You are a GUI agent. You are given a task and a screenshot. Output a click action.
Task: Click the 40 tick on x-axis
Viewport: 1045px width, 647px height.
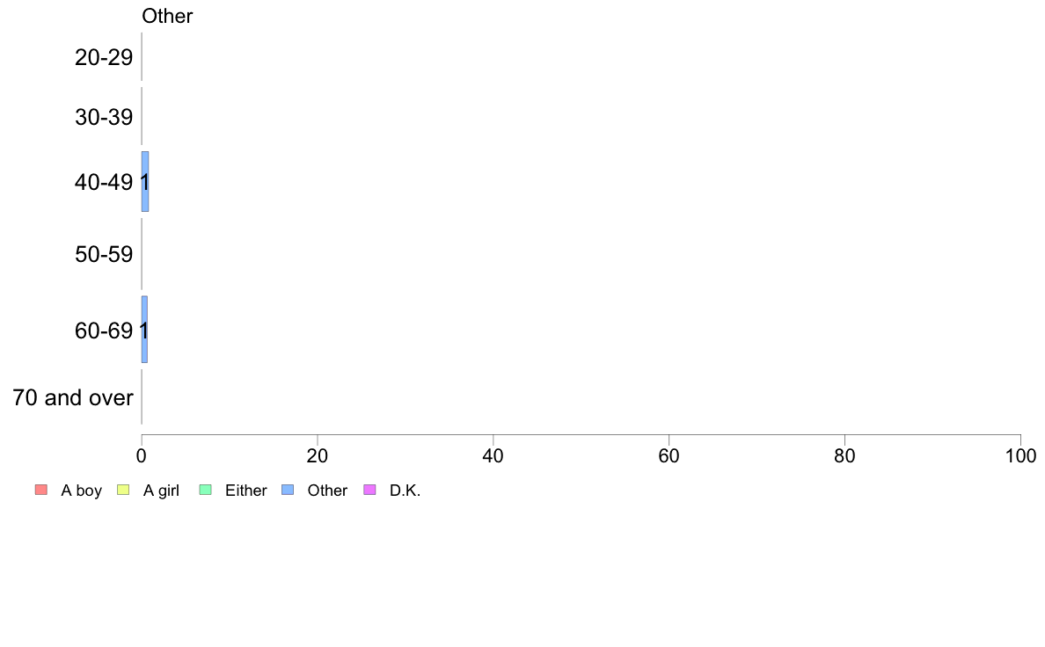coord(493,455)
